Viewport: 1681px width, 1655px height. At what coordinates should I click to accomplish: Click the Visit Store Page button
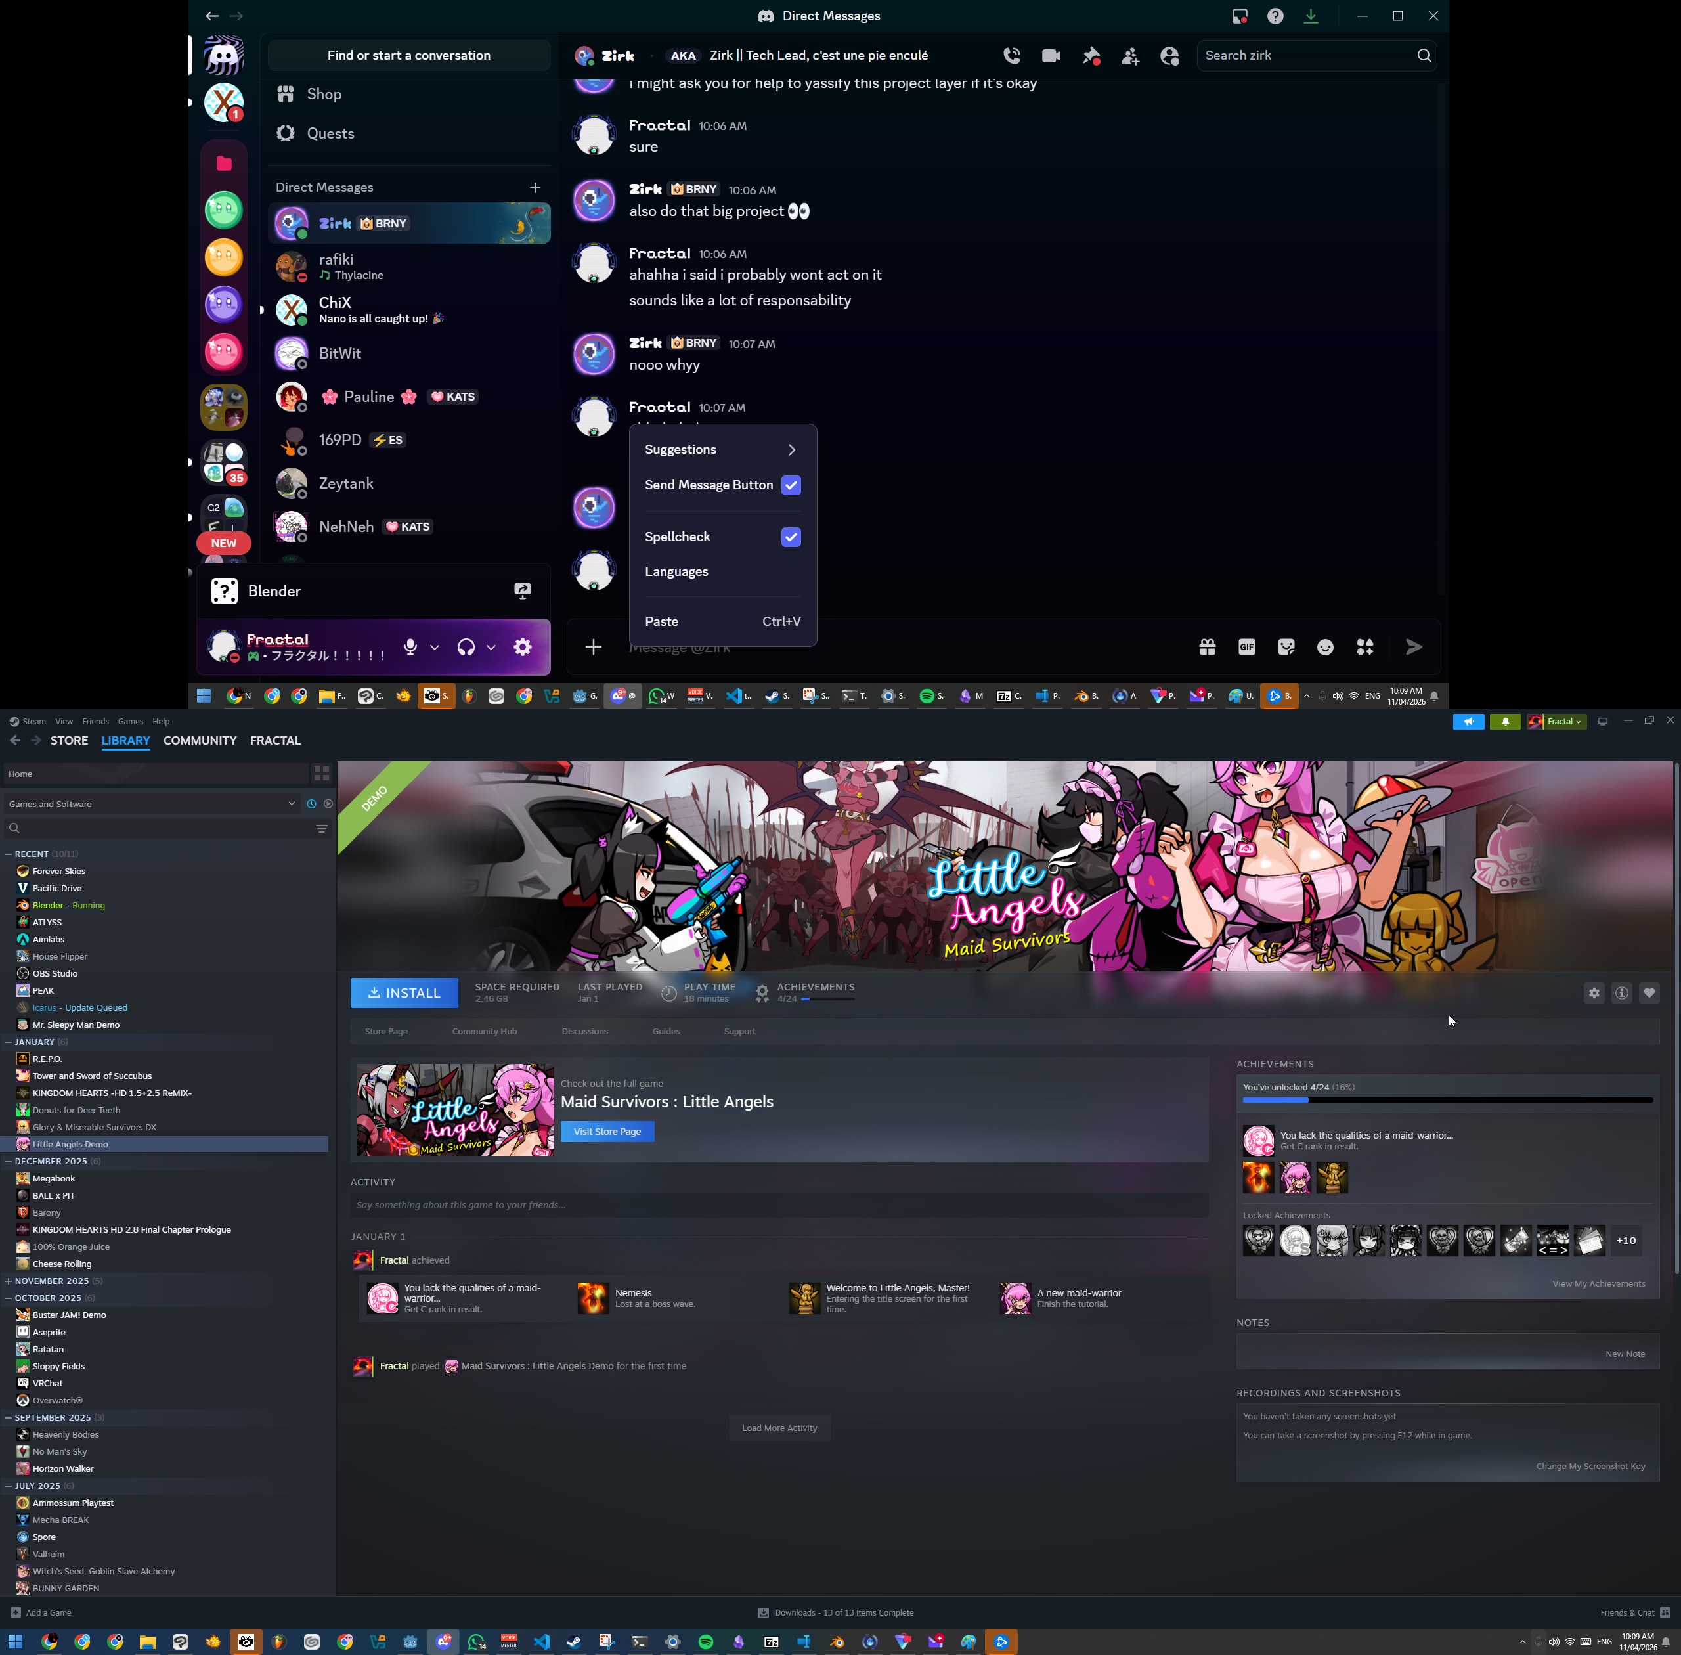607,1131
